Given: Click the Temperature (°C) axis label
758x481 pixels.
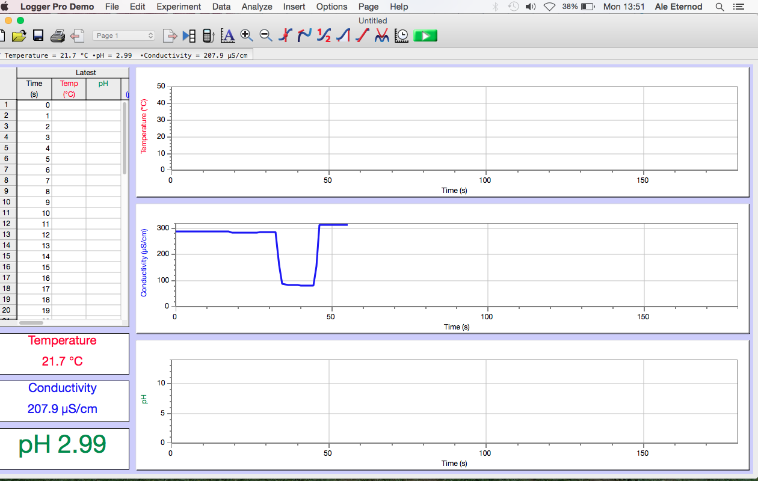Looking at the screenshot, I should point(144,126).
